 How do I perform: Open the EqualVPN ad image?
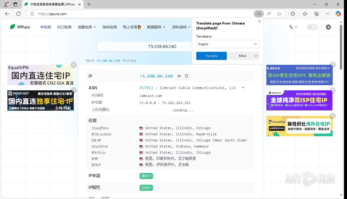(x=41, y=75)
